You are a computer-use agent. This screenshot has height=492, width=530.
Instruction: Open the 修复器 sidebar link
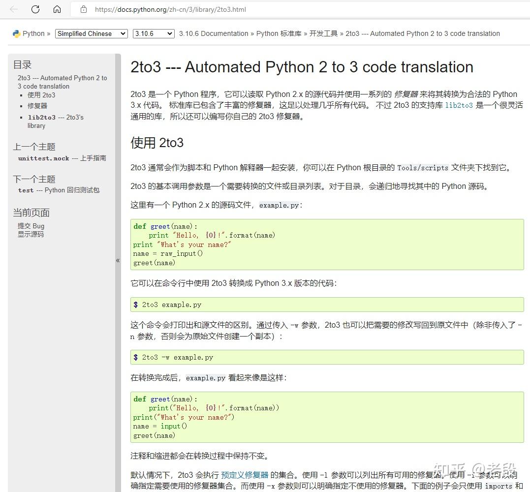click(x=38, y=106)
